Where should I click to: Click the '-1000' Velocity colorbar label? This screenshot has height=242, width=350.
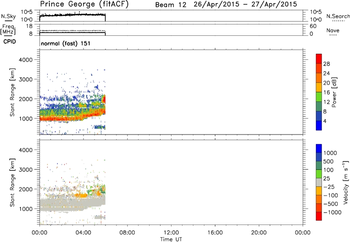point(332,212)
